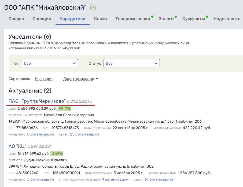Open АО "КЦ" founder page
This screenshot has width=243, height=187.
pyautogui.click(x=17, y=146)
